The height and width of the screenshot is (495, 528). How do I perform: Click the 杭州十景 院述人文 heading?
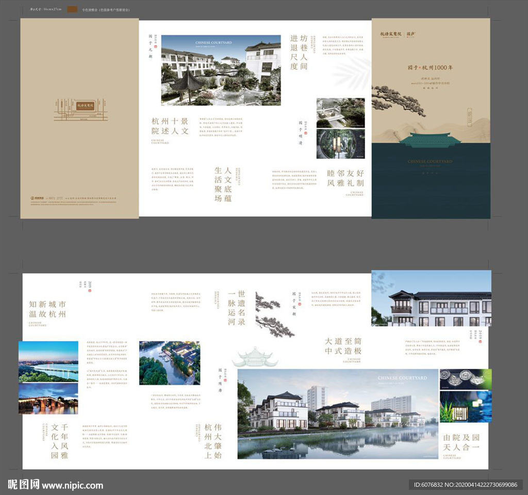(170, 126)
